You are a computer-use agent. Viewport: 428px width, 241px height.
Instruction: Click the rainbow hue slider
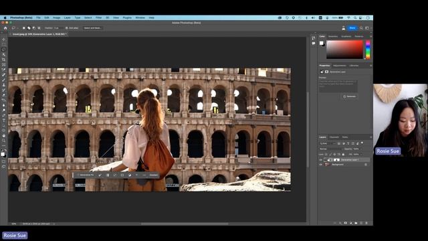(368, 50)
